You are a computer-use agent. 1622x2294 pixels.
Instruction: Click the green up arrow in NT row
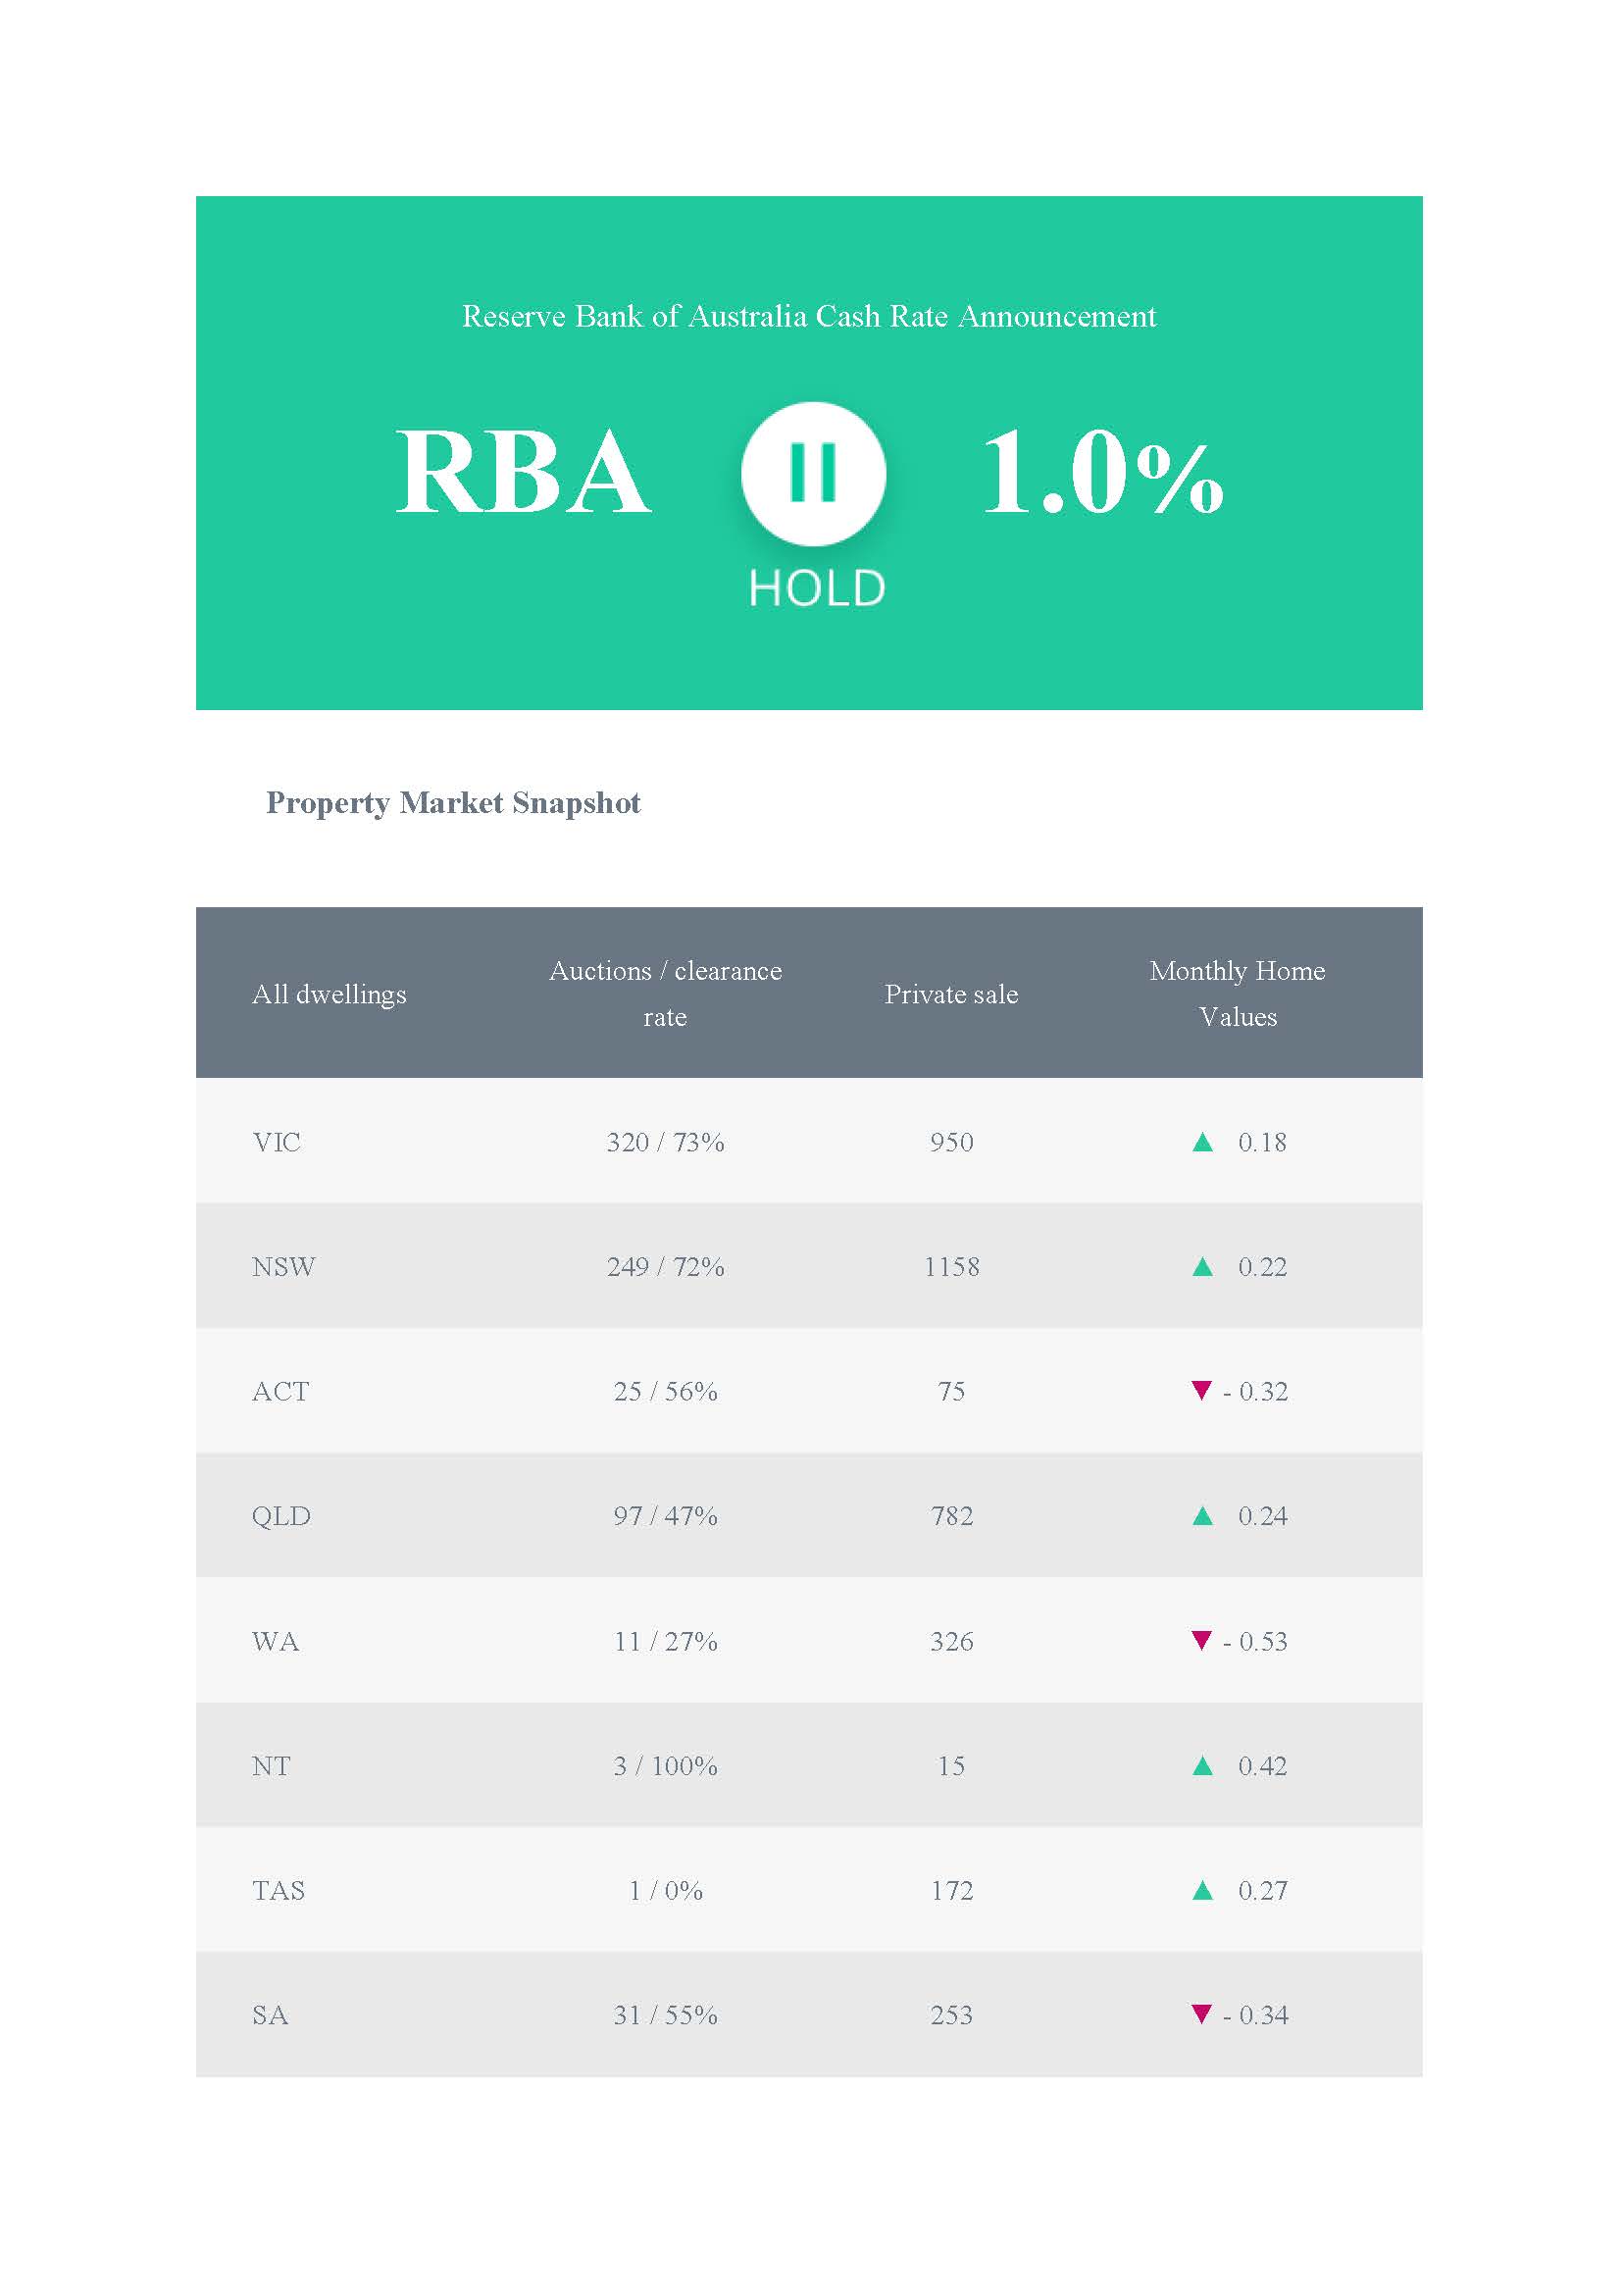tap(1202, 1765)
